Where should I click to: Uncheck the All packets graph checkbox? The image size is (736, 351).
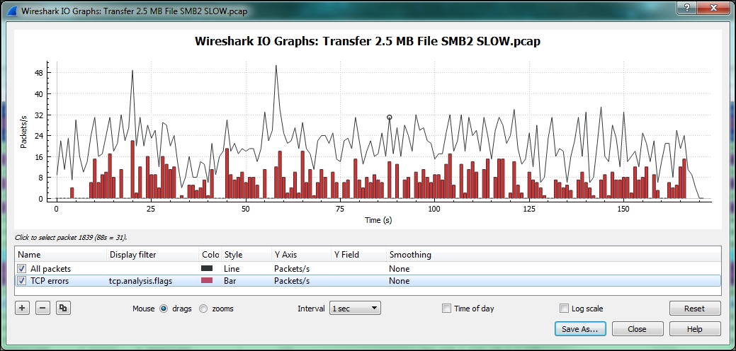[21, 268]
